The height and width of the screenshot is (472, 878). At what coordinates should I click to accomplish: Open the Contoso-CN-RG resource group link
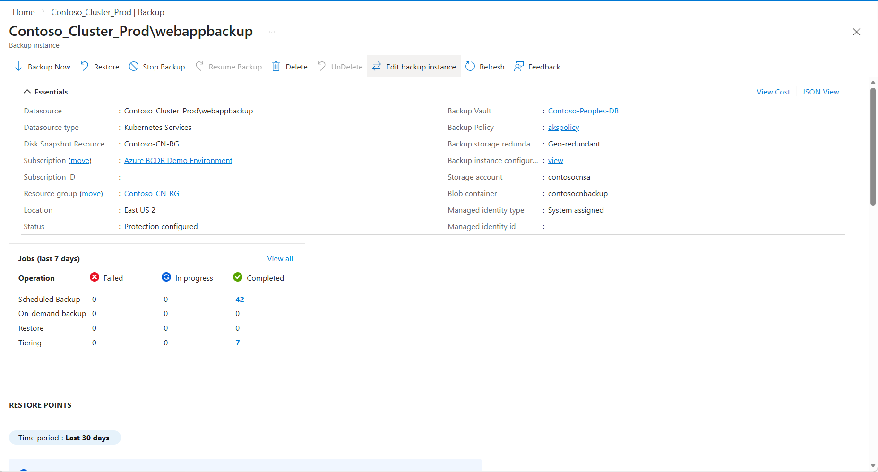(152, 194)
